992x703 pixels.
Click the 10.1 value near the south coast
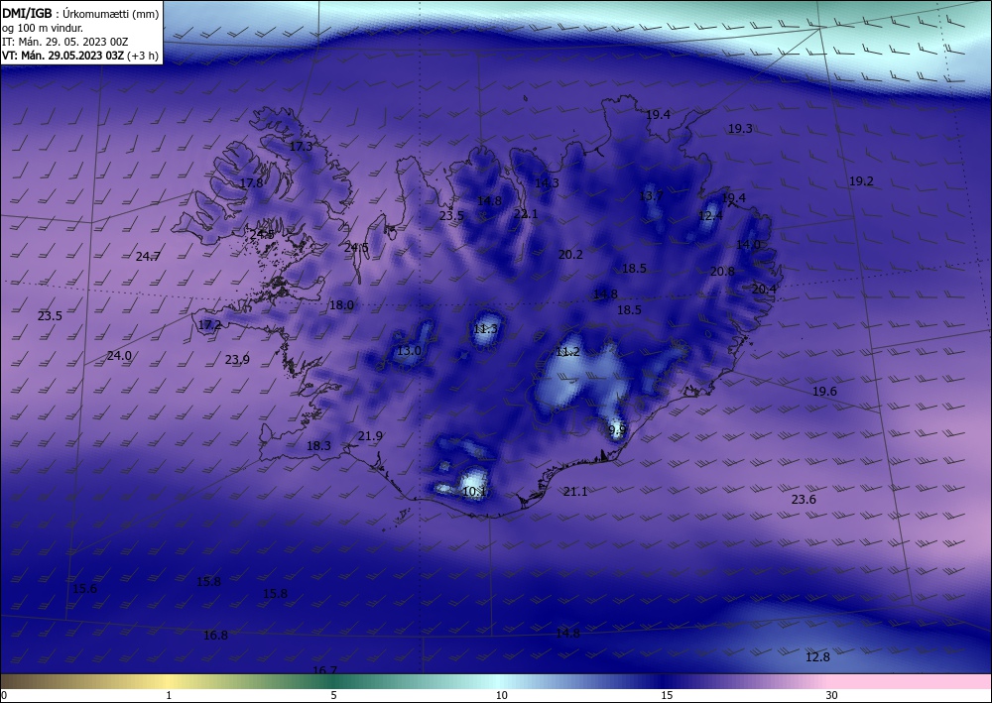[474, 491]
